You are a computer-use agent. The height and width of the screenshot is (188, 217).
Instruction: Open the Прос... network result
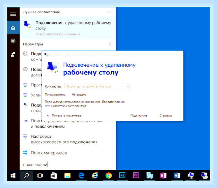32,85
